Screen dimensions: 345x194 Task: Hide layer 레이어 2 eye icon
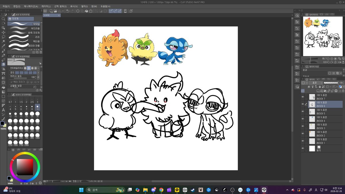point(303,133)
